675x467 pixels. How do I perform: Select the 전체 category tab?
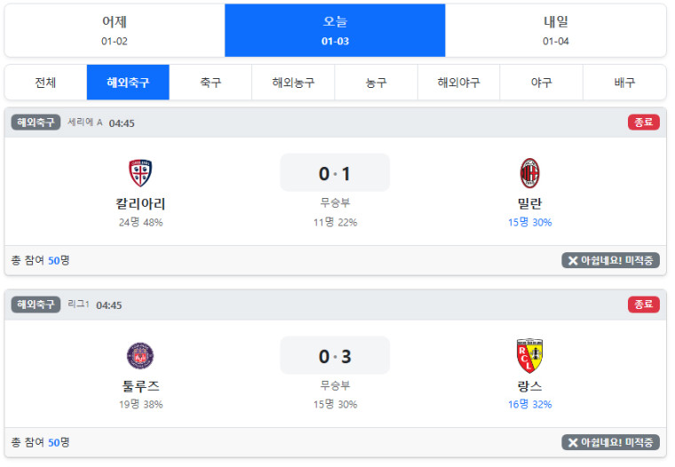click(x=45, y=83)
